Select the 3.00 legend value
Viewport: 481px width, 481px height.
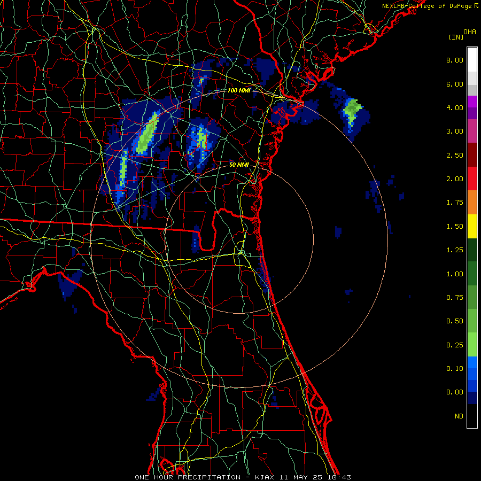point(455,131)
